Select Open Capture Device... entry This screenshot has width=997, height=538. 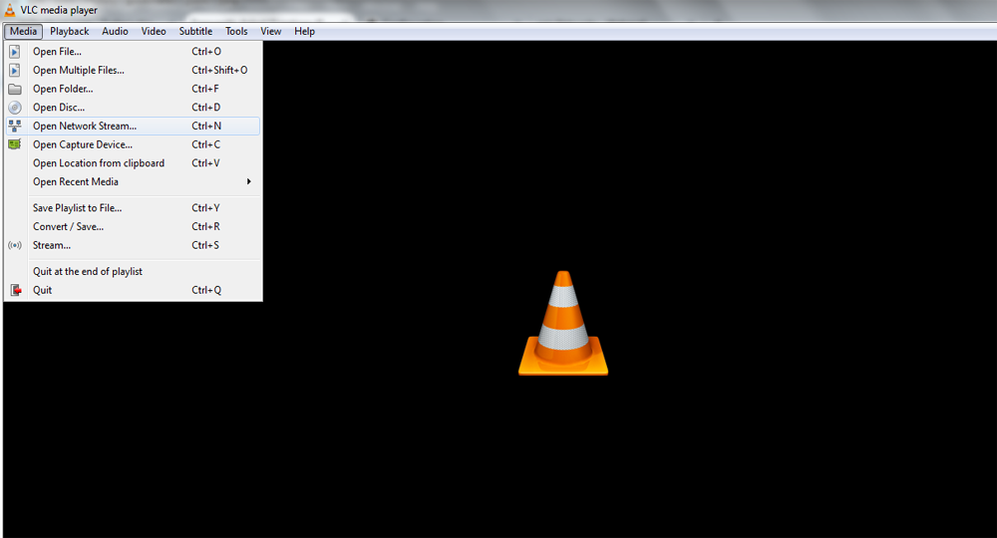[133, 144]
